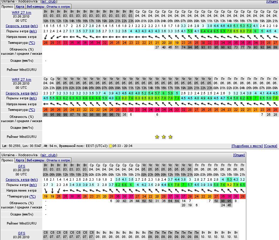Click the first wind direction arrow in top WRF table
This screenshot has width=279, height=240.
pos(46,37)
